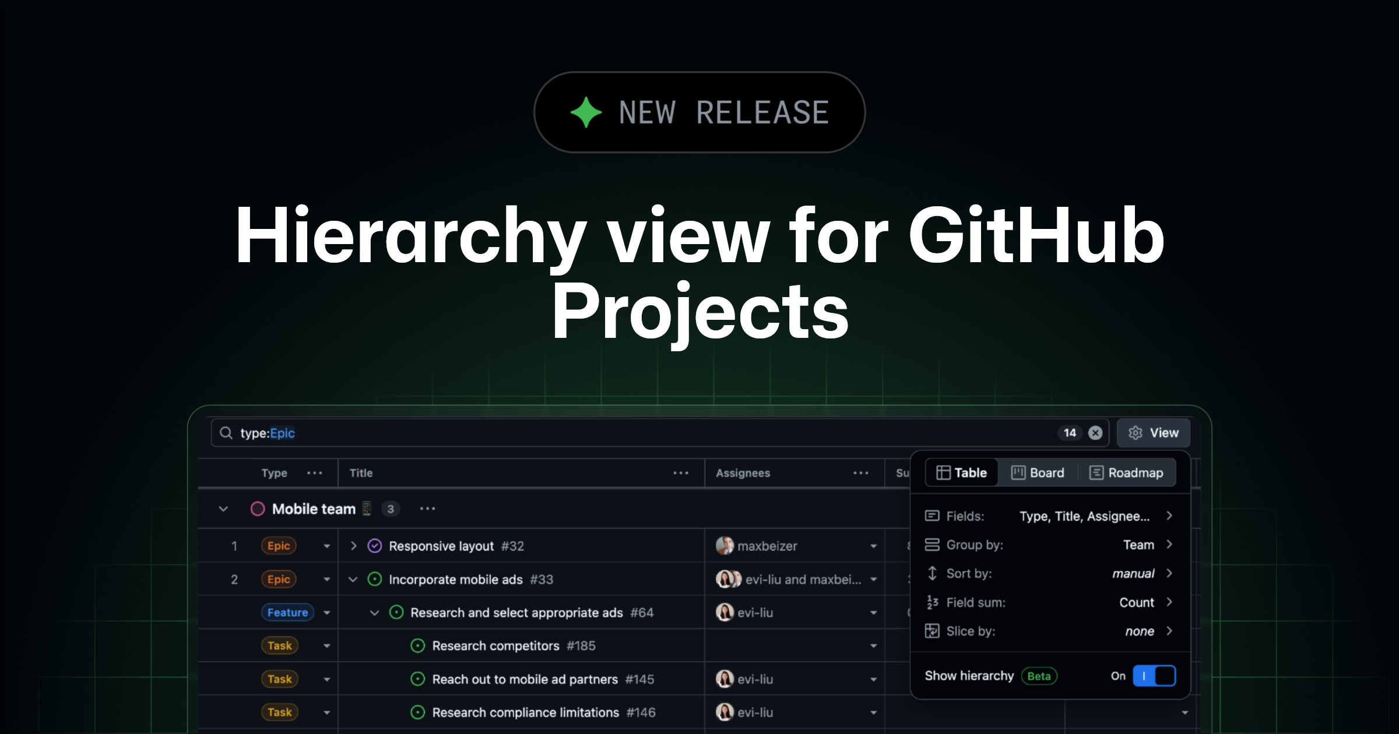
Task: Open the Epic type dropdown for Responsive layout
Action: click(x=326, y=546)
